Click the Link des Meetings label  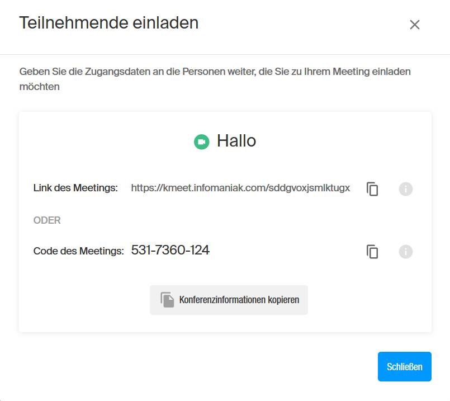pyautogui.click(x=75, y=188)
